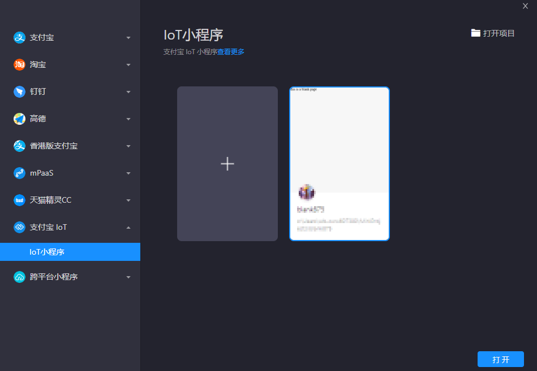This screenshot has height=371, width=537.
Task: Click the IoT小程序 page heading
Action: pyautogui.click(x=194, y=35)
